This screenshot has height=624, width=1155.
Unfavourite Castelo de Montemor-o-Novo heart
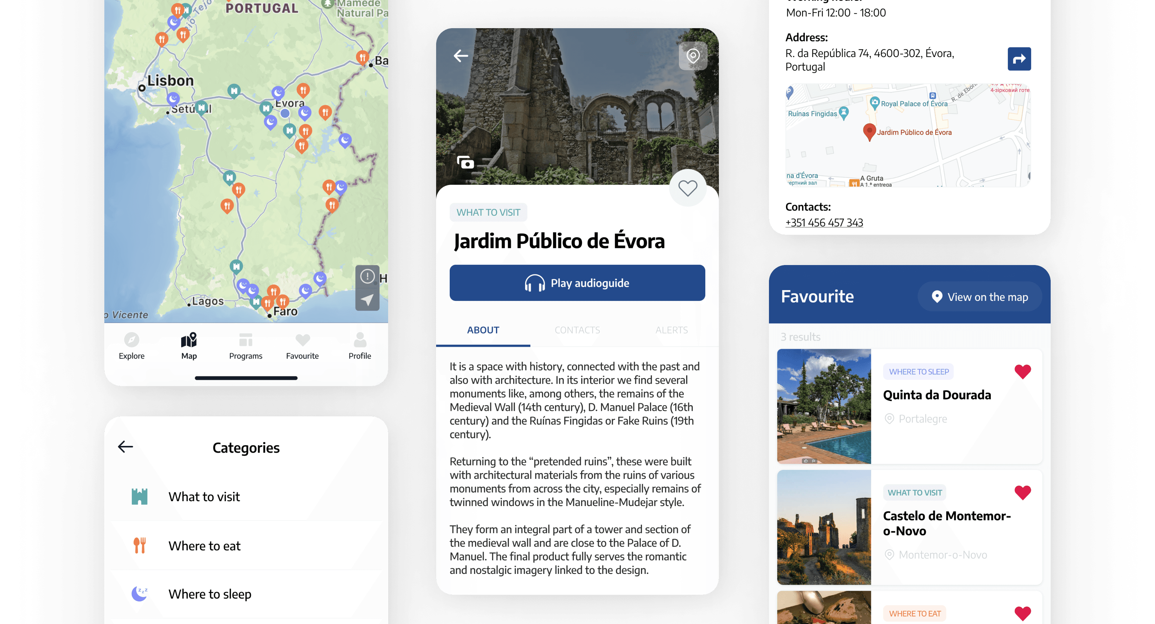1023,493
